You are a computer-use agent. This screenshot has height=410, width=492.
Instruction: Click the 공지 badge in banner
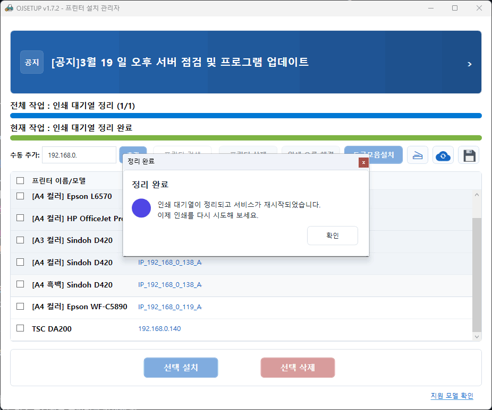tap(32, 62)
